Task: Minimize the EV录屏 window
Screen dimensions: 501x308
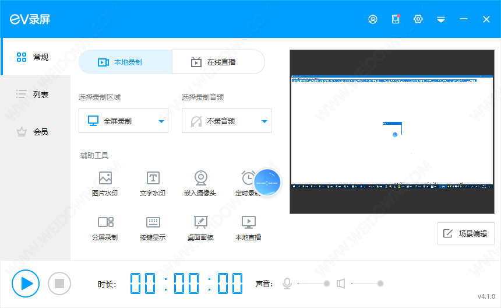Action: 464,19
